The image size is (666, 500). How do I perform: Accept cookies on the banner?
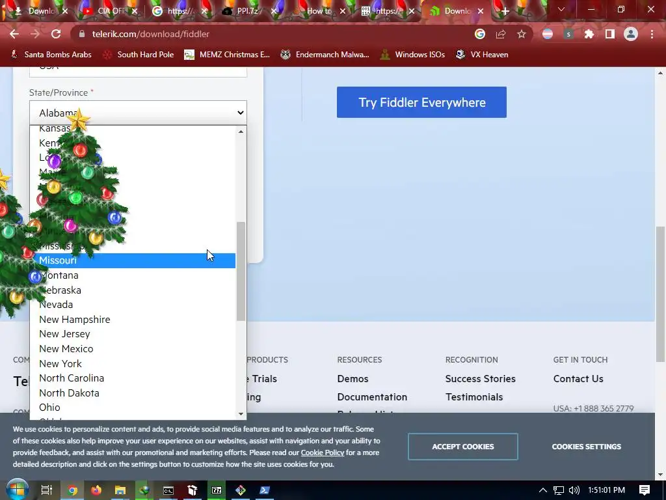(462, 447)
